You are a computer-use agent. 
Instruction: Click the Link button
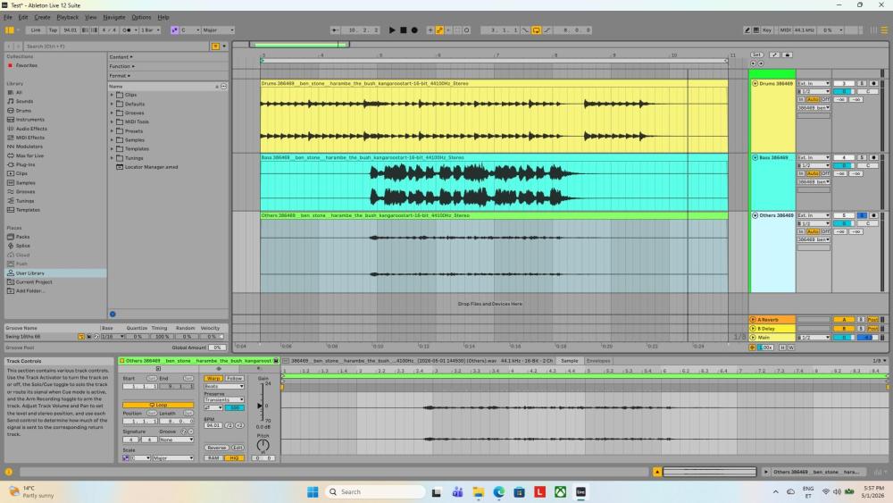coord(36,30)
